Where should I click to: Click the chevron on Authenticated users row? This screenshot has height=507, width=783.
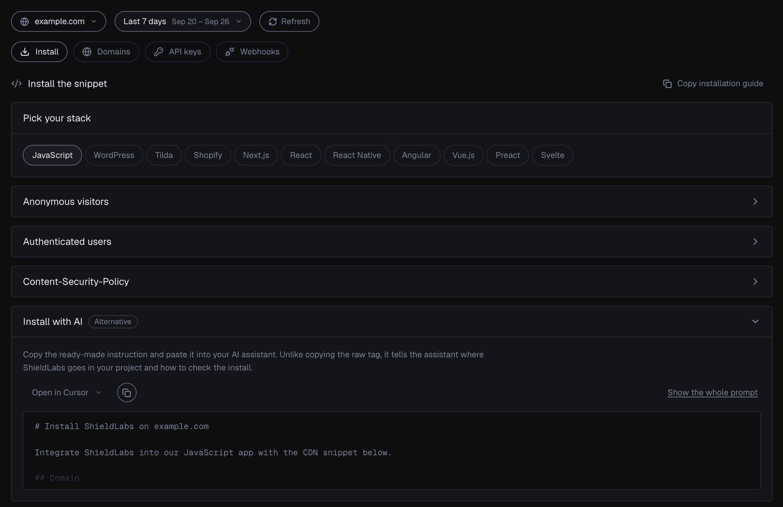click(755, 241)
